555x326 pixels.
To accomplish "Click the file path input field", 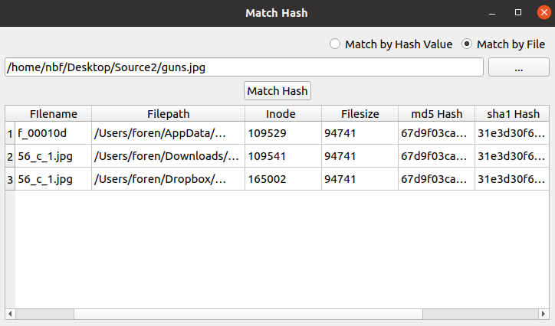I will point(244,67).
